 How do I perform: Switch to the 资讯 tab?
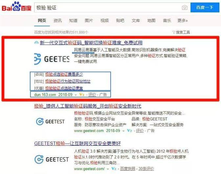pos(58,21)
